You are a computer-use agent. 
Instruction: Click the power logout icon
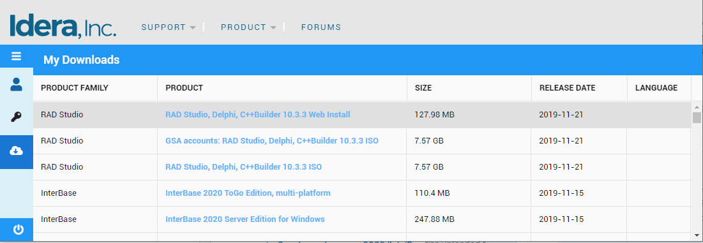(x=18, y=230)
